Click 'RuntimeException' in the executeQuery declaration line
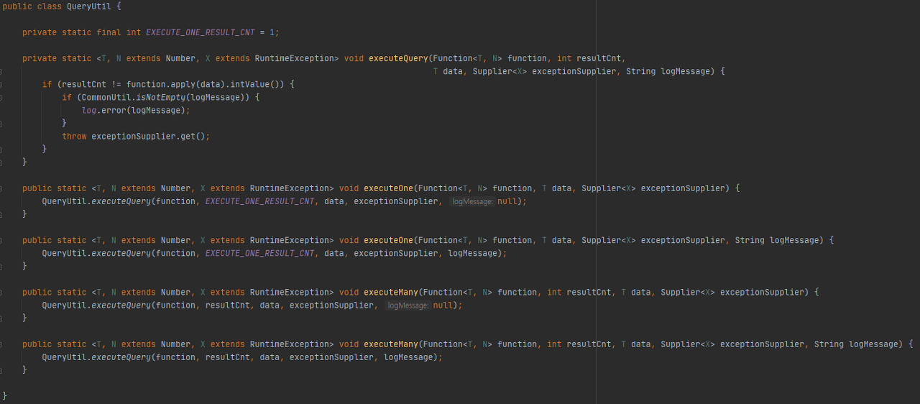Image resolution: width=920 pixels, height=404 pixels. pyautogui.click(x=294, y=58)
